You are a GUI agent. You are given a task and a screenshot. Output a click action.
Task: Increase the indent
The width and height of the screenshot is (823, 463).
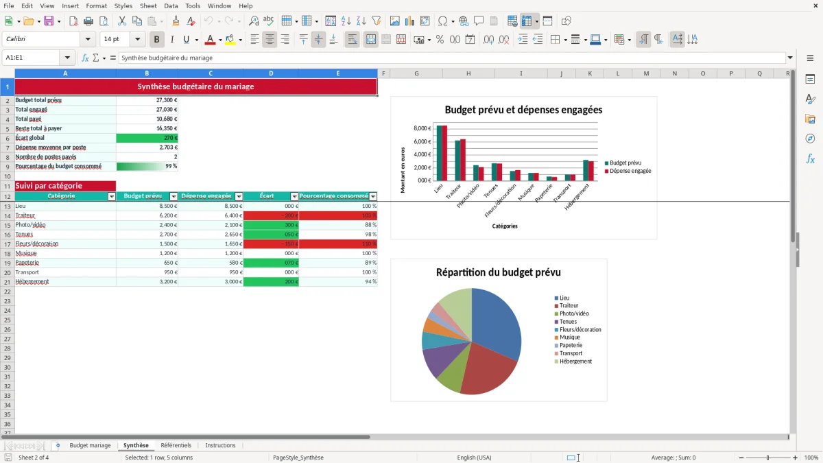(523, 40)
